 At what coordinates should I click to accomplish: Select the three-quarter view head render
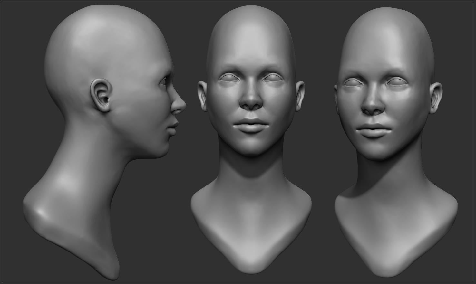tap(396, 142)
